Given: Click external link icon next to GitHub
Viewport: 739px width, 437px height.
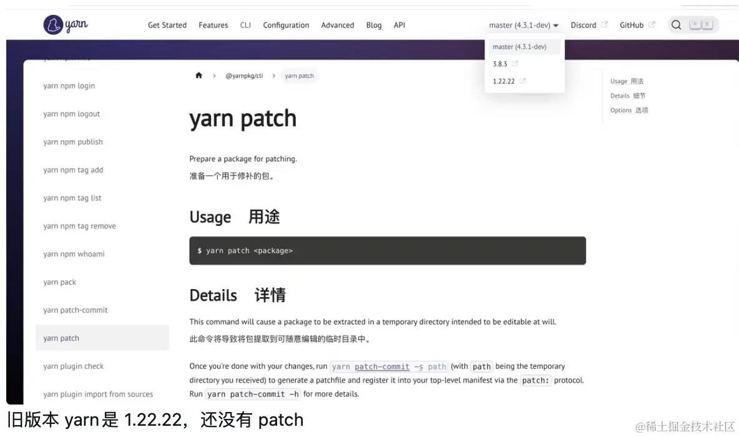Looking at the screenshot, I should tap(652, 24).
